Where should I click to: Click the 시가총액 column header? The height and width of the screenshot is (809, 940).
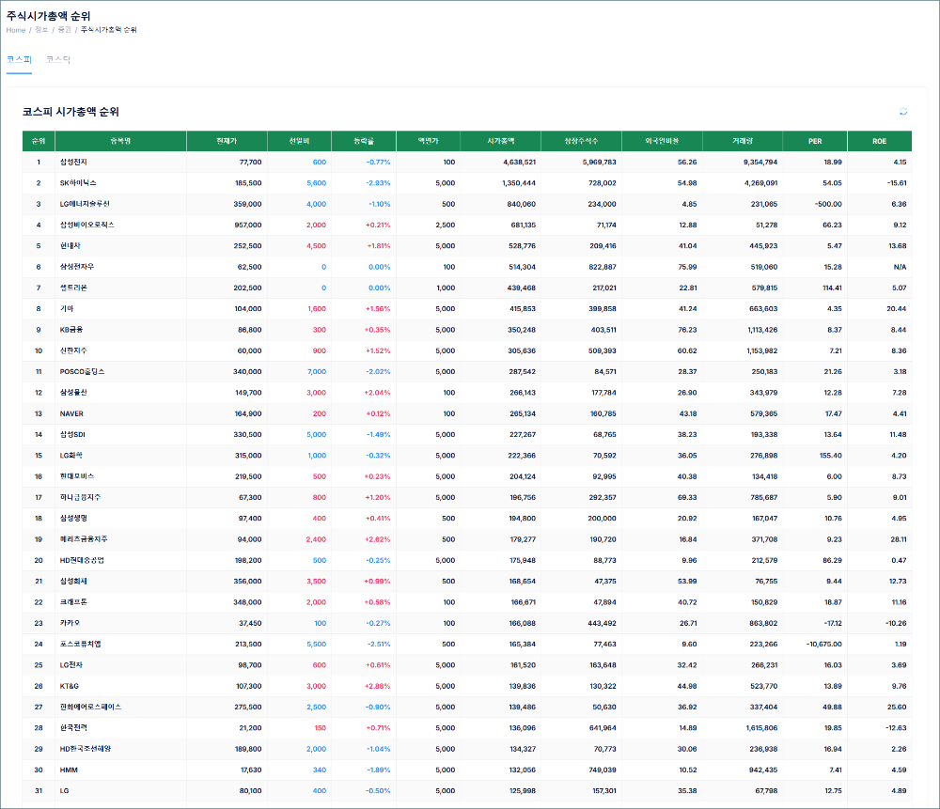pyautogui.click(x=501, y=141)
